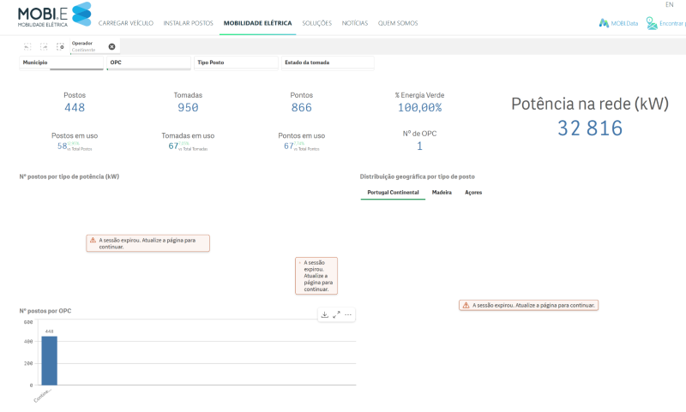Image resolution: width=686 pixels, height=412 pixels.
Task: Switch the site language to EN
Action: [670, 5]
